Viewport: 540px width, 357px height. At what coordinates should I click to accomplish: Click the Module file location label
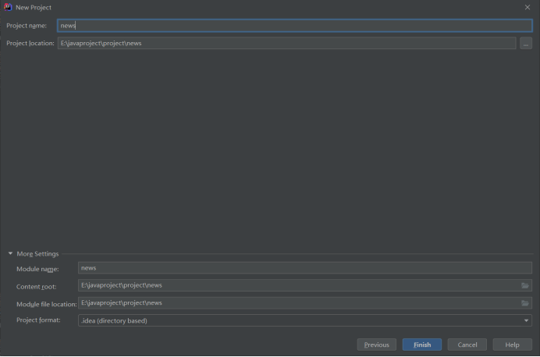47,304
